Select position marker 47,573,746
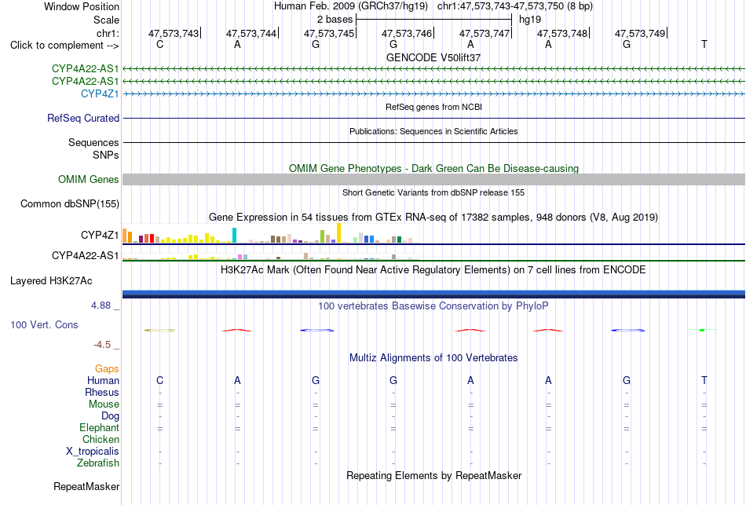This screenshot has height=505, width=746. 407,33
